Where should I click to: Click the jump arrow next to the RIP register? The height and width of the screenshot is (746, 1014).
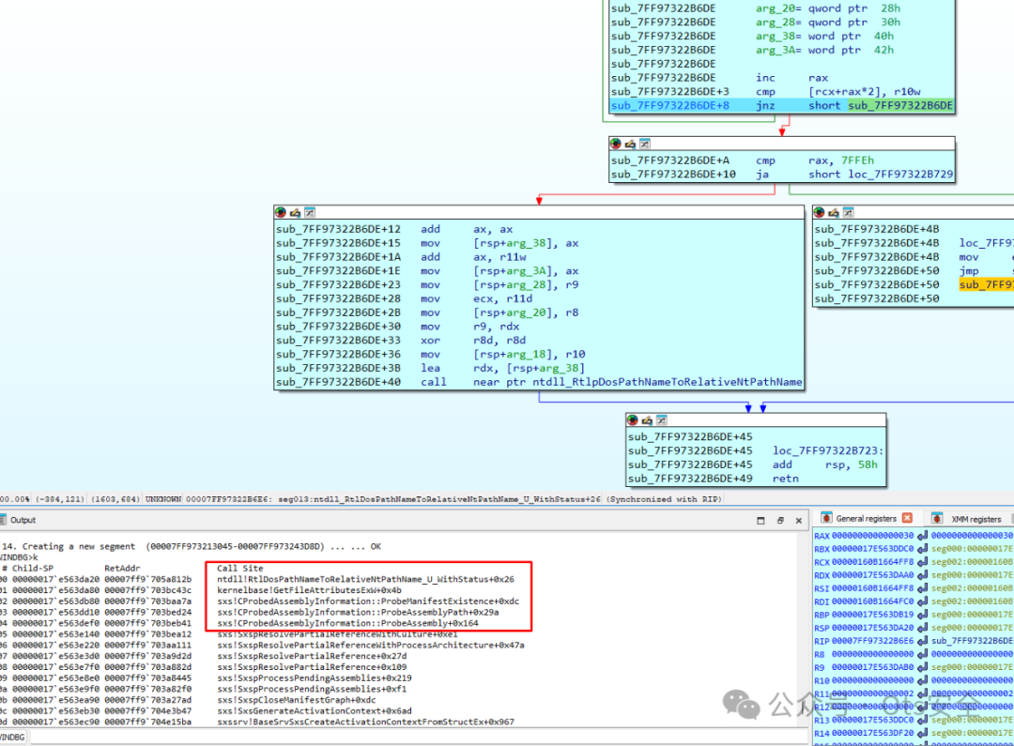pos(923,641)
